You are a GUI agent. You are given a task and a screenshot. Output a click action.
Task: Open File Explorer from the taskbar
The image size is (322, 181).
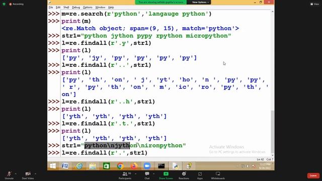pos(93,166)
